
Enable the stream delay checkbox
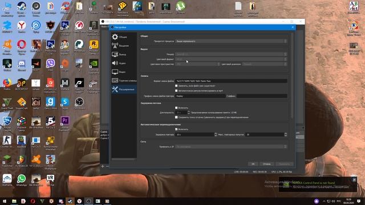pyautogui.click(x=176, y=108)
